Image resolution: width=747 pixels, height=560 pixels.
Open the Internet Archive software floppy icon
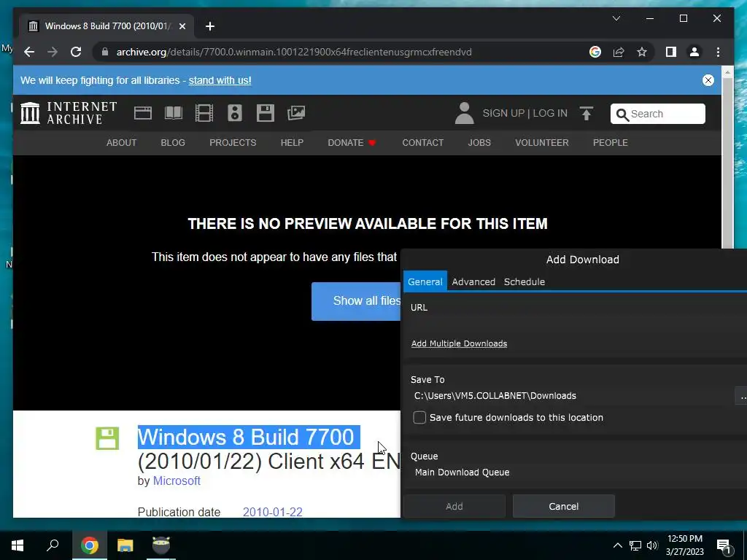point(266,113)
